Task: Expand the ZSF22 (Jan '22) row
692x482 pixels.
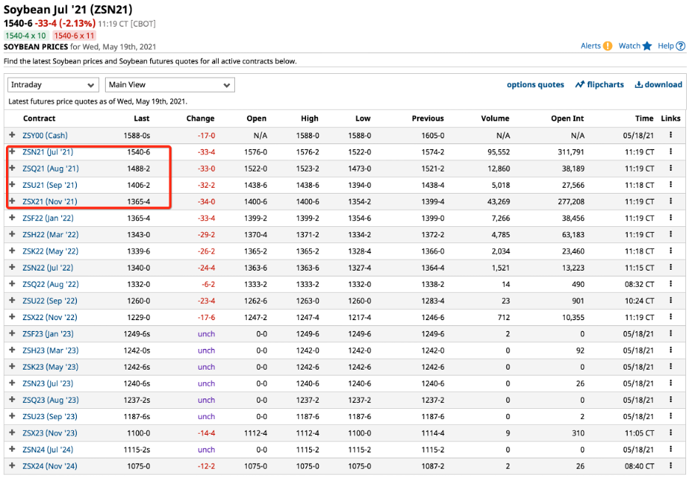Action: pos(13,217)
